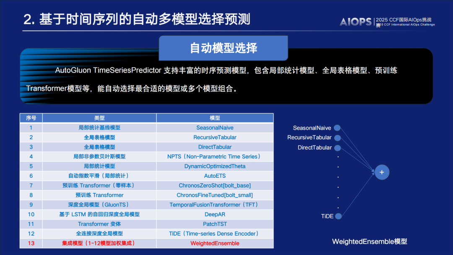Viewport: 453px width, 255px height.
Task: Click the diagram label DirectTabular
Action: point(315,148)
